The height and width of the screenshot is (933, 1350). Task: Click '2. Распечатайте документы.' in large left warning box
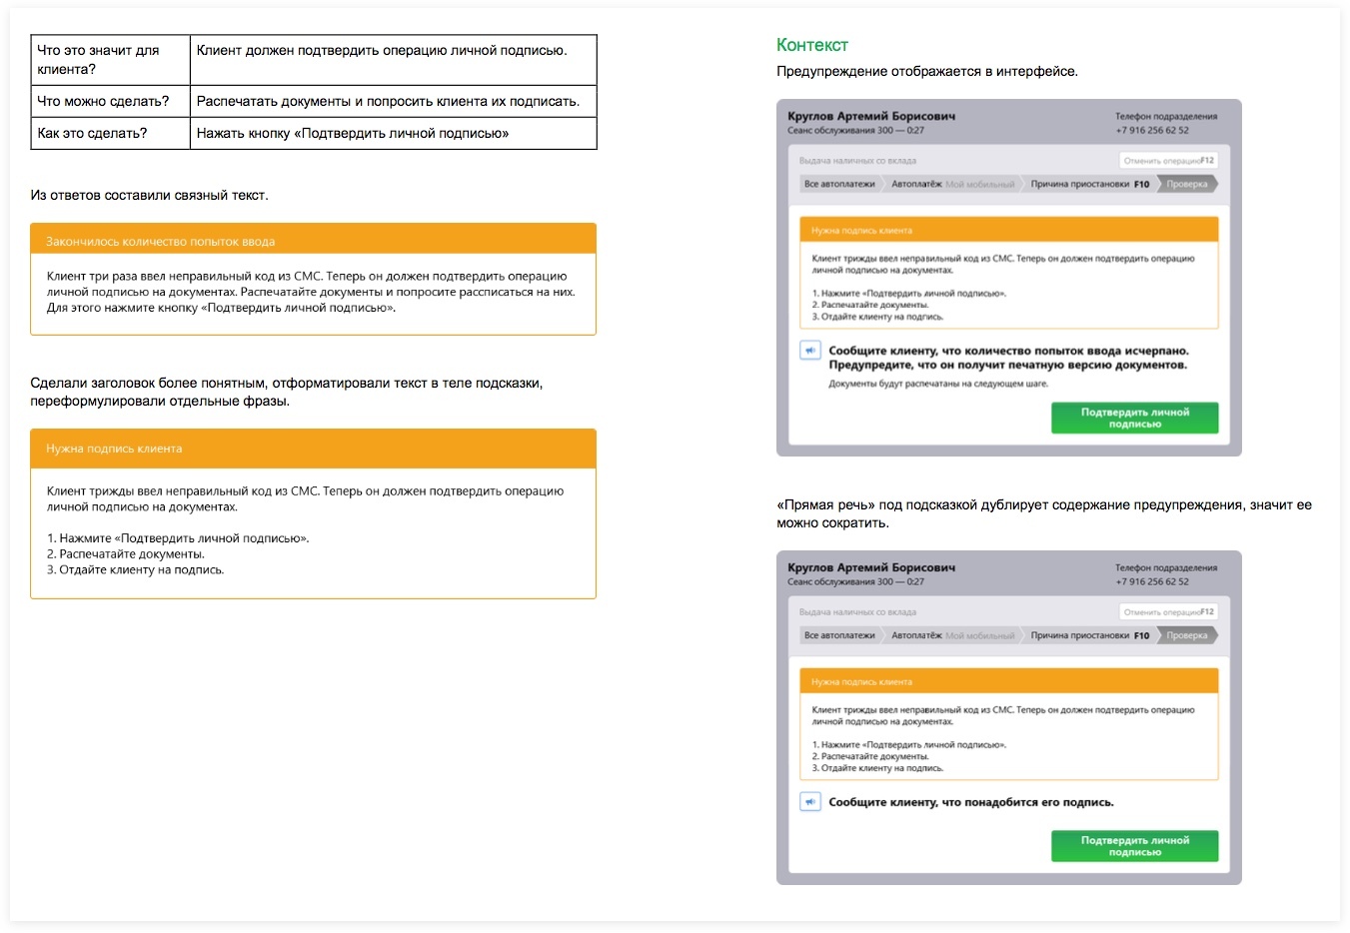tap(126, 553)
